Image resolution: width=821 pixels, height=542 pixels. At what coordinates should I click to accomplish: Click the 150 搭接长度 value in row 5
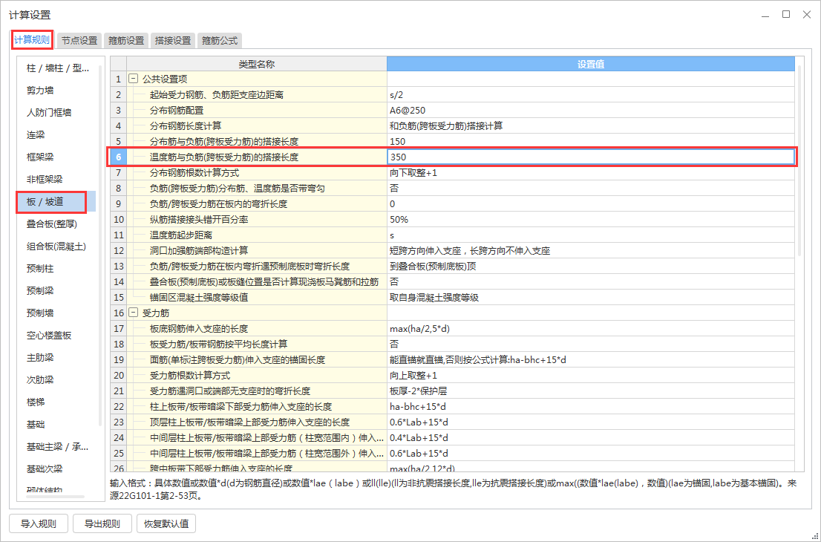point(591,141)
